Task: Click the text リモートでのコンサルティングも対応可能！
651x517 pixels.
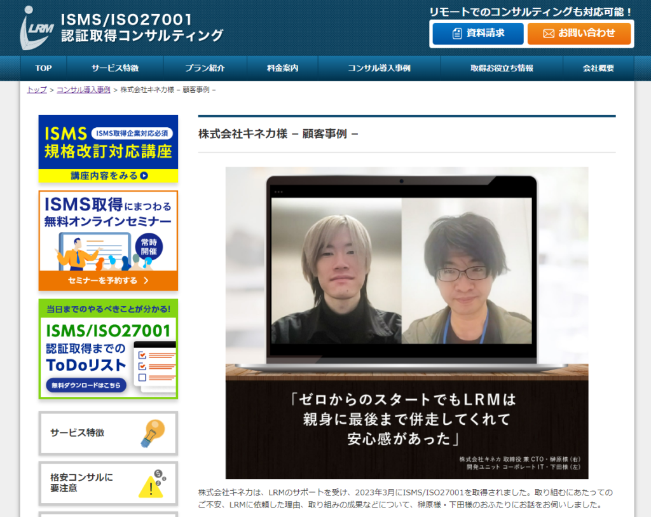Action: (x=531, y=12)
